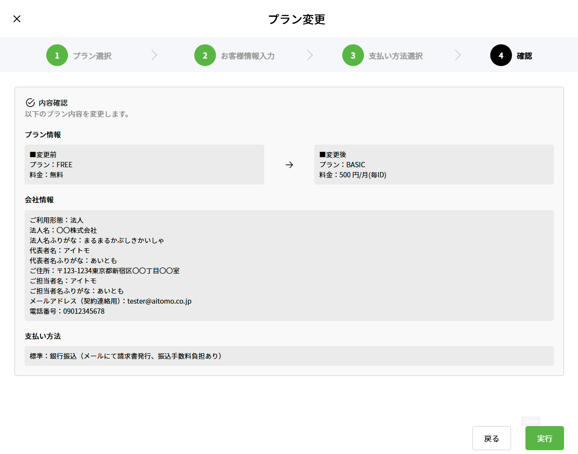The image size is (578, 454).
Task: Click the black step 4 circle
Action: pos(501,55)
